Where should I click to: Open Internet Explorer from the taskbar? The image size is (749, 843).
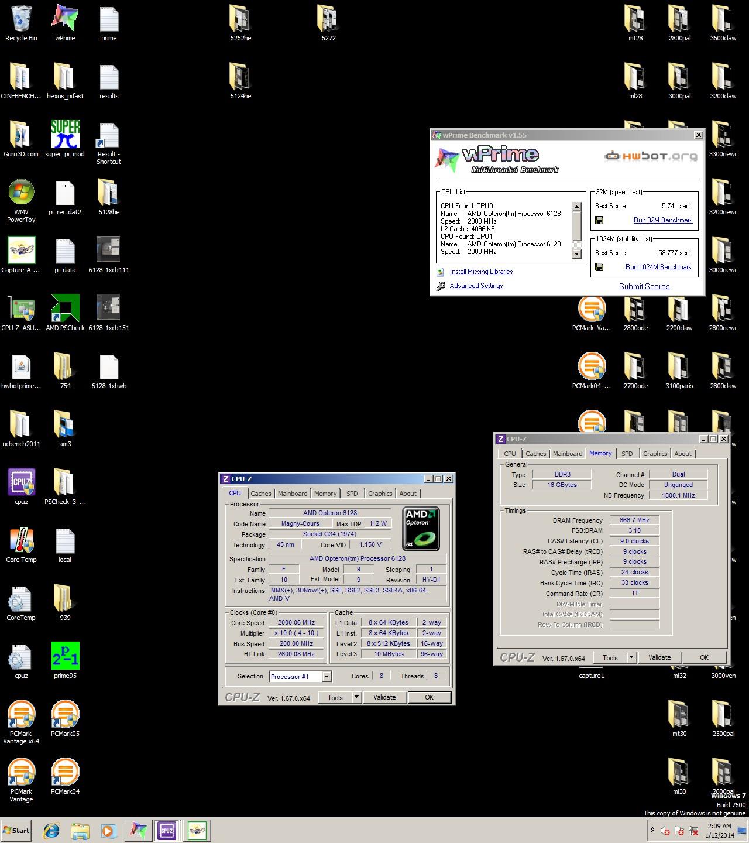click(x=51, y=830)
